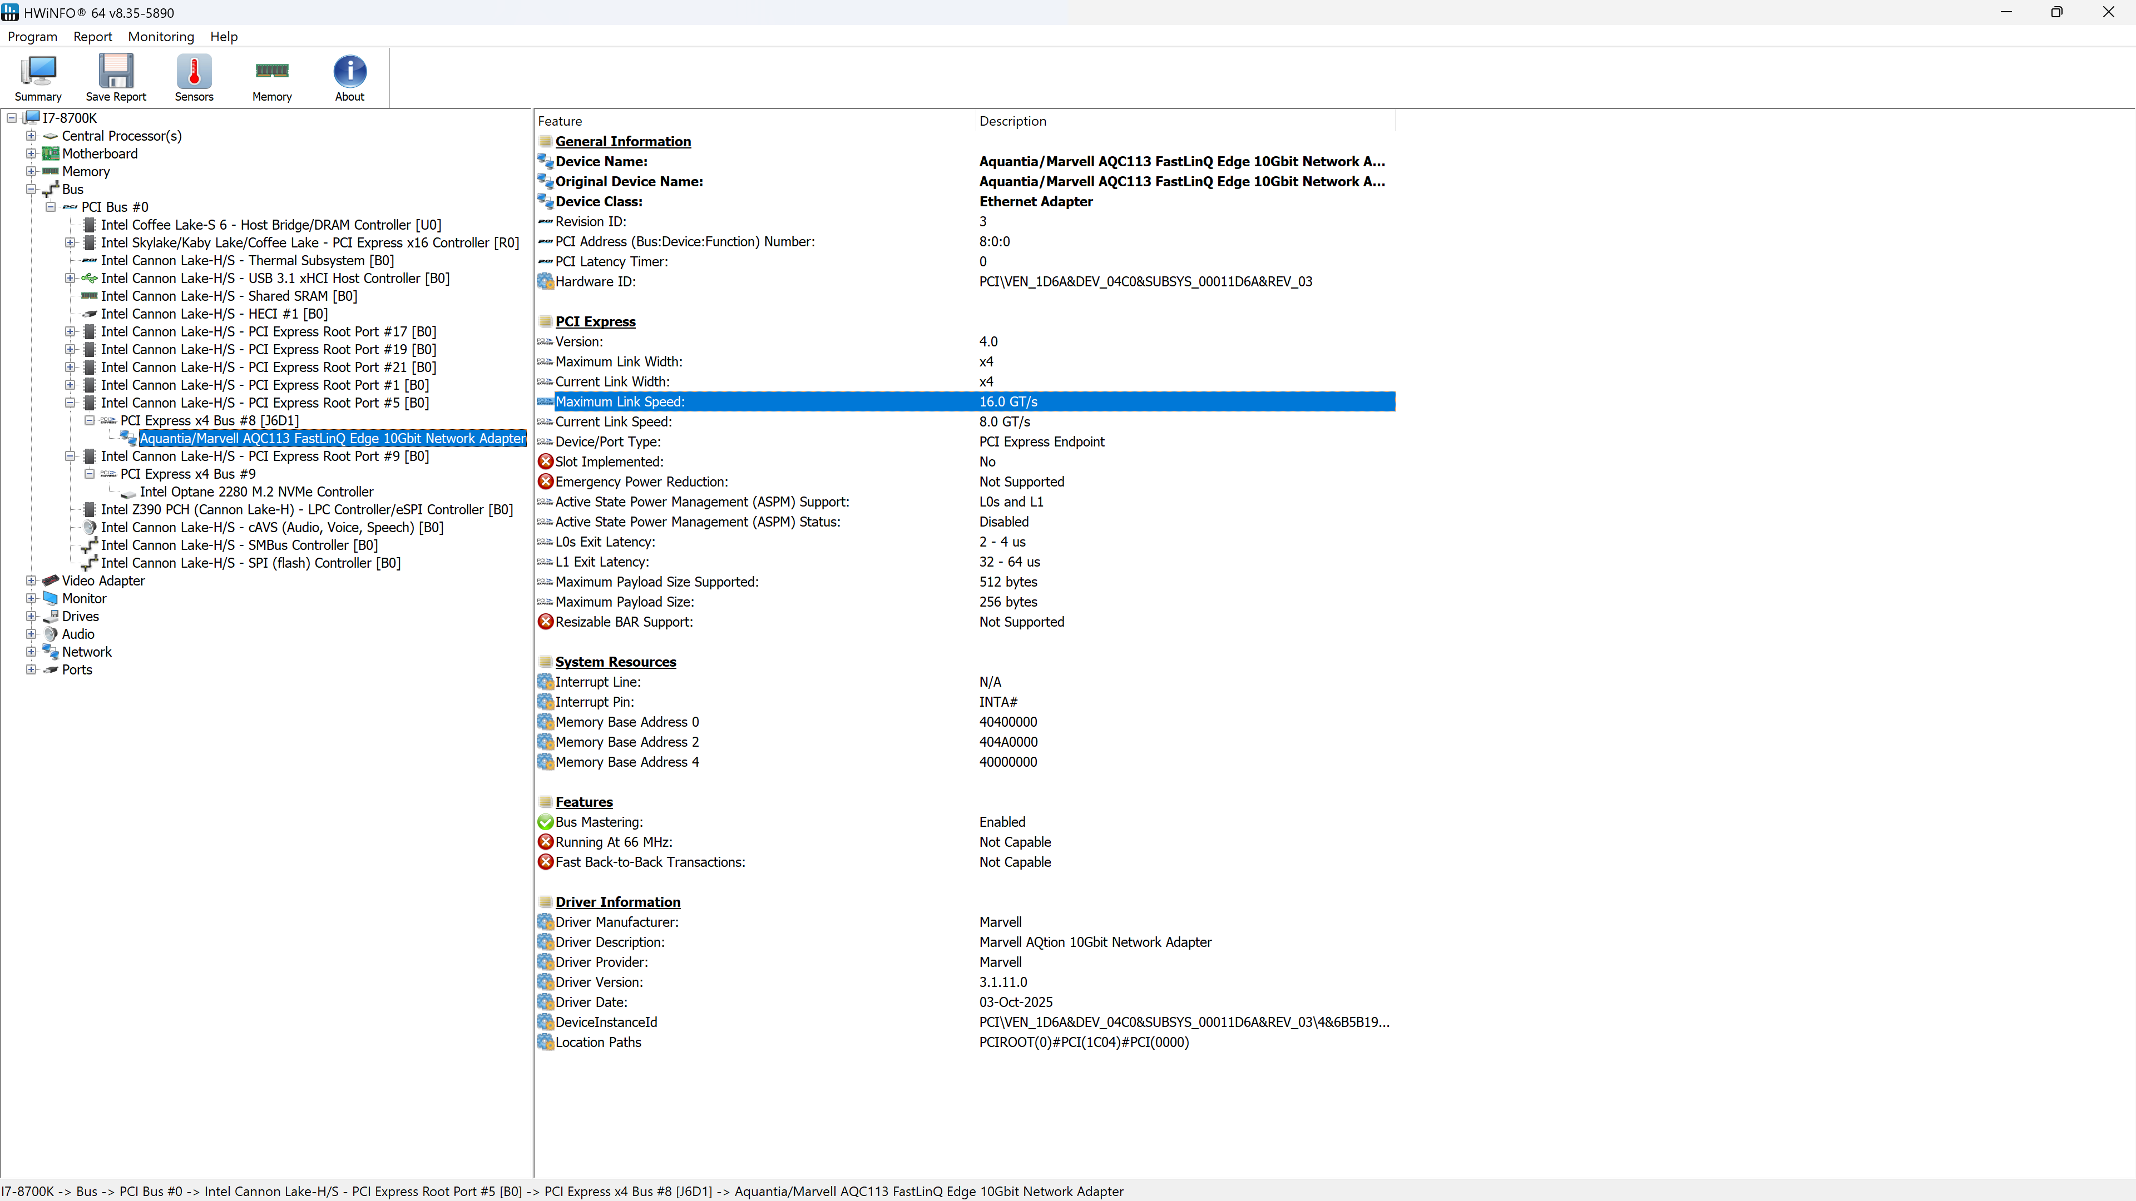2136x1201 pixels.
Task: Select the Motherboard tree node
Action: pos(100,153)
